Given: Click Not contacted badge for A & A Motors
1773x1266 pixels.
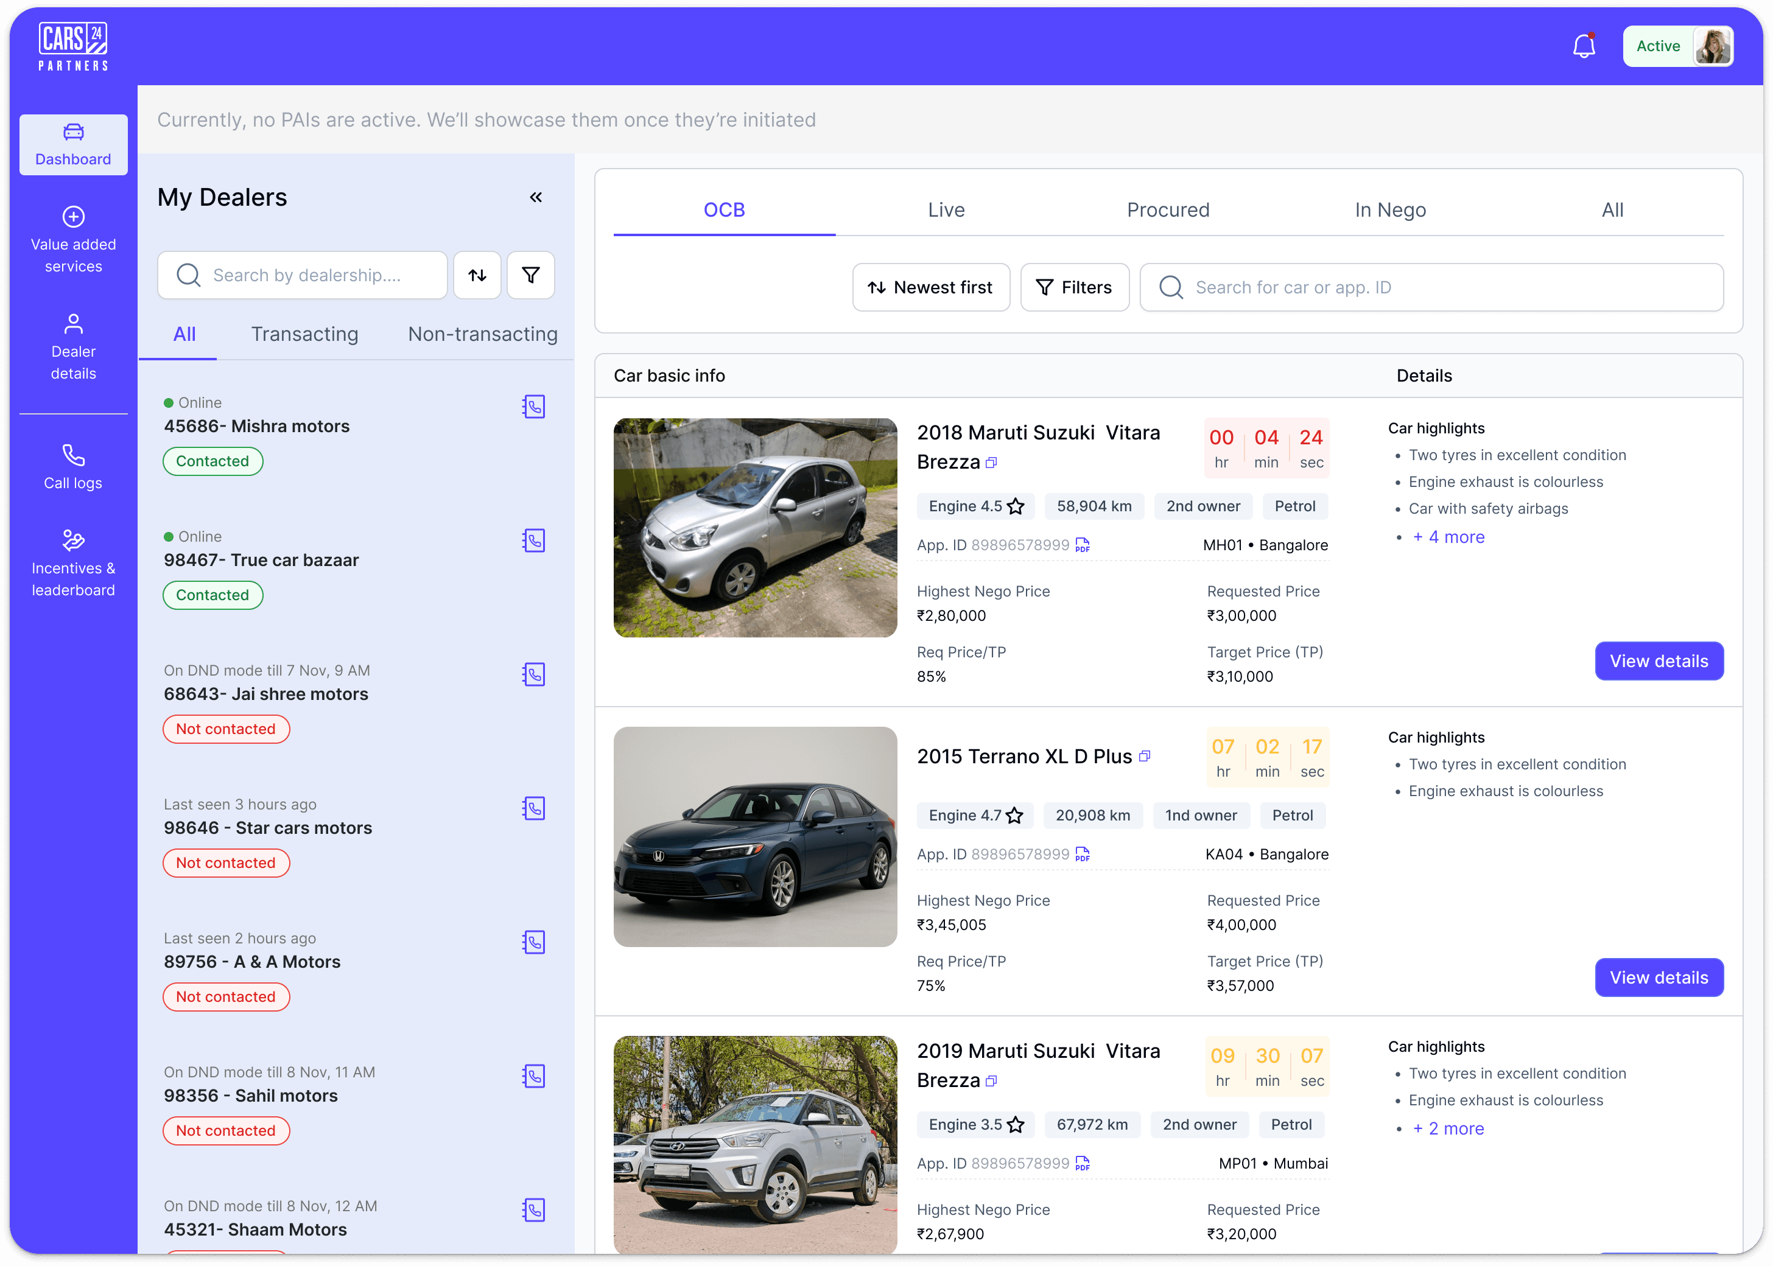Looking at the screenshot, I should (226, 997).
